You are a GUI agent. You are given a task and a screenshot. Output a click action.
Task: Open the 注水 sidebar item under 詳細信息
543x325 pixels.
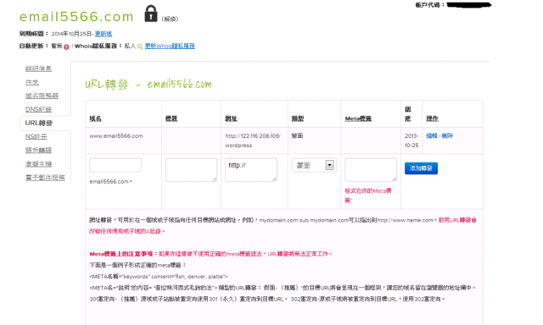32,82
